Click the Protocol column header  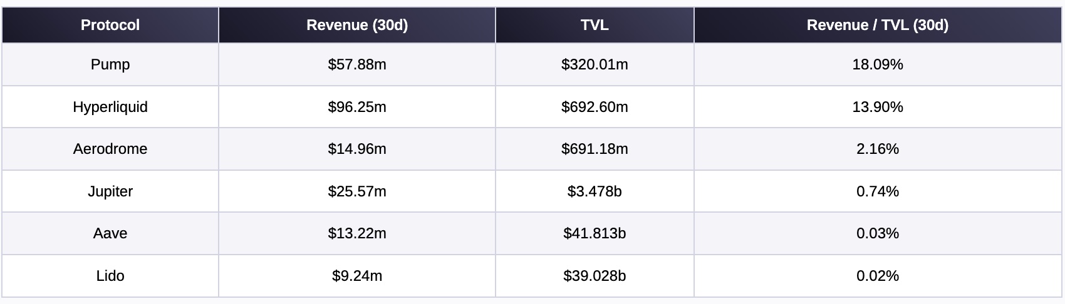[110, 25]
